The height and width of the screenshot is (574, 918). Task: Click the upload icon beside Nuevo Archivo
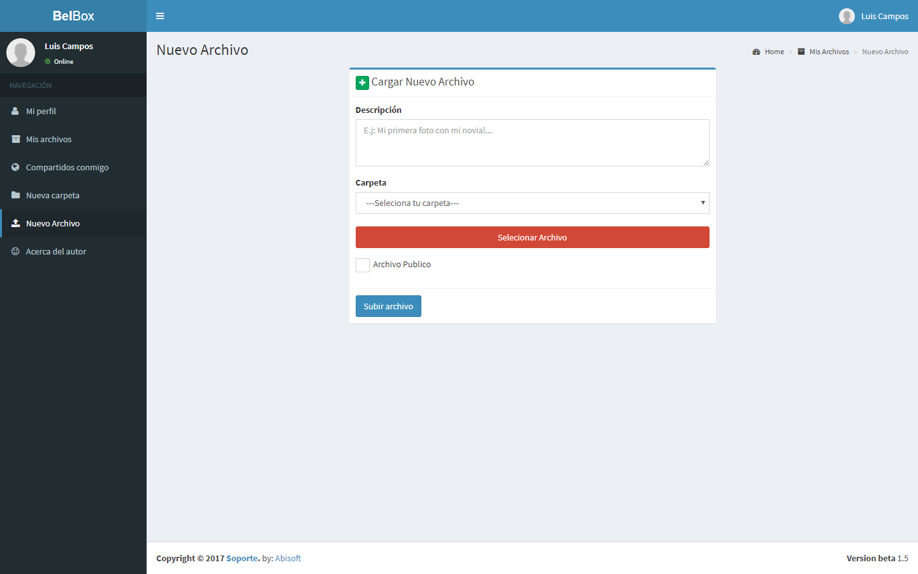tap(15, 223)
